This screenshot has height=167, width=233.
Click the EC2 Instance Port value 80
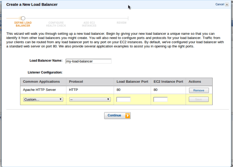[x=156, y=90]
